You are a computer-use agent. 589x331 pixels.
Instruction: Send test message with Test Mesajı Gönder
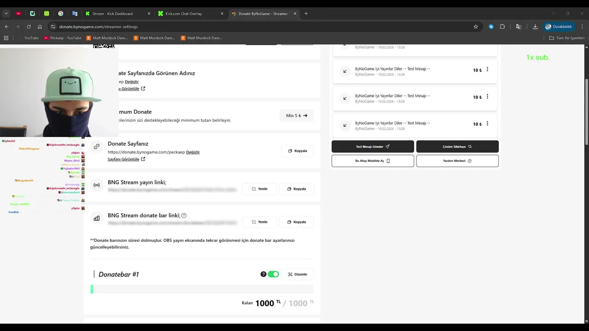point(373,147)
